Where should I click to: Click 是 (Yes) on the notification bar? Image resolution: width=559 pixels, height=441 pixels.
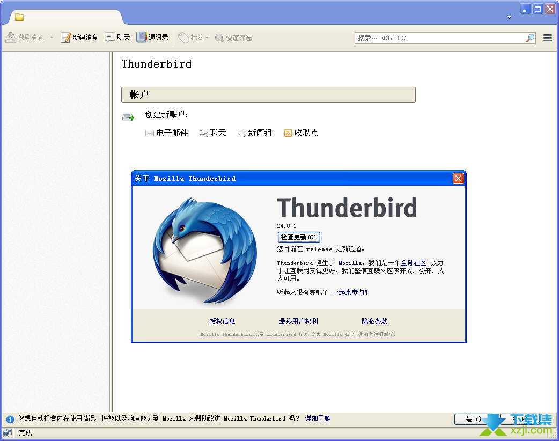tap(474, 419)
